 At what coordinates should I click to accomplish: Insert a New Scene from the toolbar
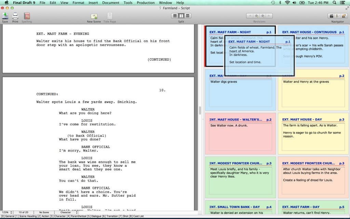click(x=94, y=16)
